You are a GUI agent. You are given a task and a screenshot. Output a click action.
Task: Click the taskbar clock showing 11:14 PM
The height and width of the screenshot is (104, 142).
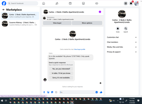(132, 101)
